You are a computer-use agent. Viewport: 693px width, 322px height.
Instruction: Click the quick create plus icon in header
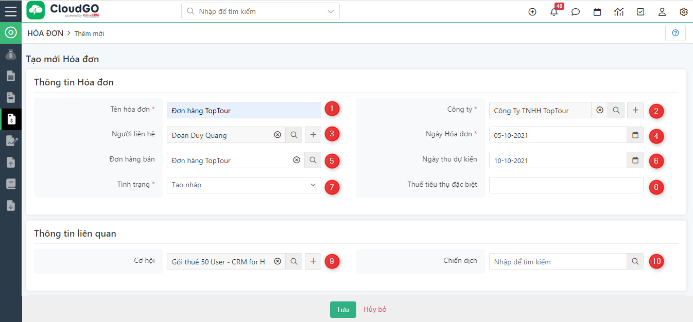click(532, 12)
